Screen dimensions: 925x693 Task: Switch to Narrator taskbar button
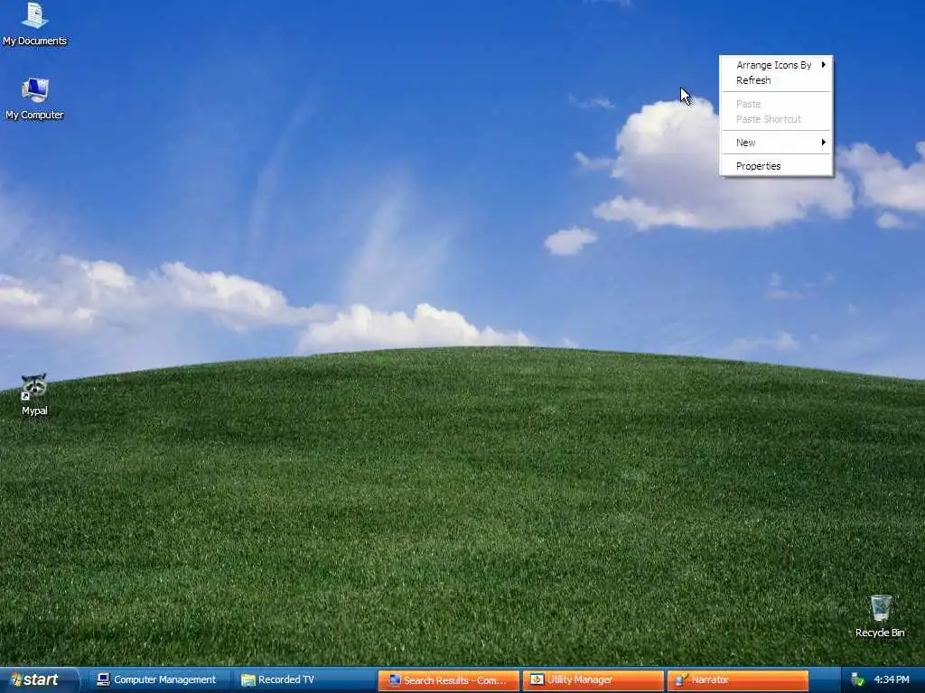click(738, 680)
